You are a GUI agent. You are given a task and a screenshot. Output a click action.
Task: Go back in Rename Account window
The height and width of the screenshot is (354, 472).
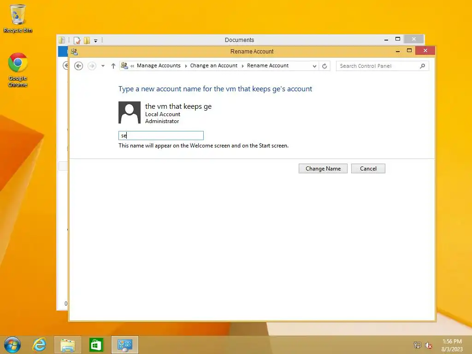(x=78, y=66)
